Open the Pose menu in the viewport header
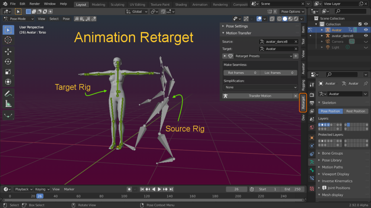This screenshot has width=371, height=208. [66, 18]
